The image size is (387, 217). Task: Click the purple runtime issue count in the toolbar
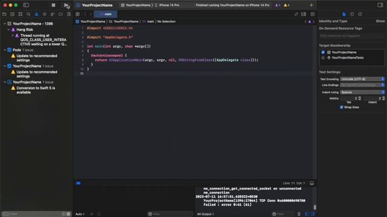pyautogui.click(x=278, y=5)
